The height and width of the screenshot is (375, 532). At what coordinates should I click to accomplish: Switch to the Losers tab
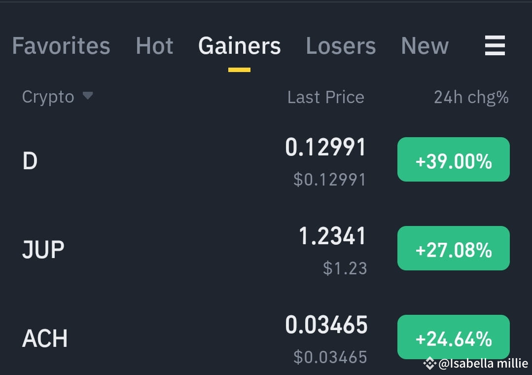point(340,45)
